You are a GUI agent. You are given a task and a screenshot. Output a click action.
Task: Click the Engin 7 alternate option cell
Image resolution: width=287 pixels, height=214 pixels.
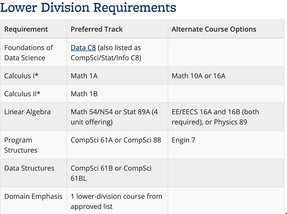pos(226,145)
